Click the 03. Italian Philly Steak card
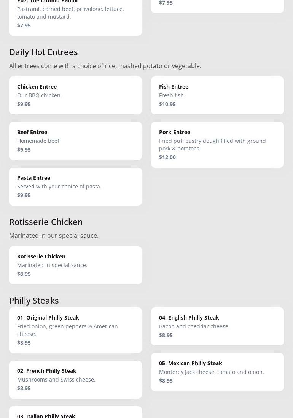 tap(75, 413)
